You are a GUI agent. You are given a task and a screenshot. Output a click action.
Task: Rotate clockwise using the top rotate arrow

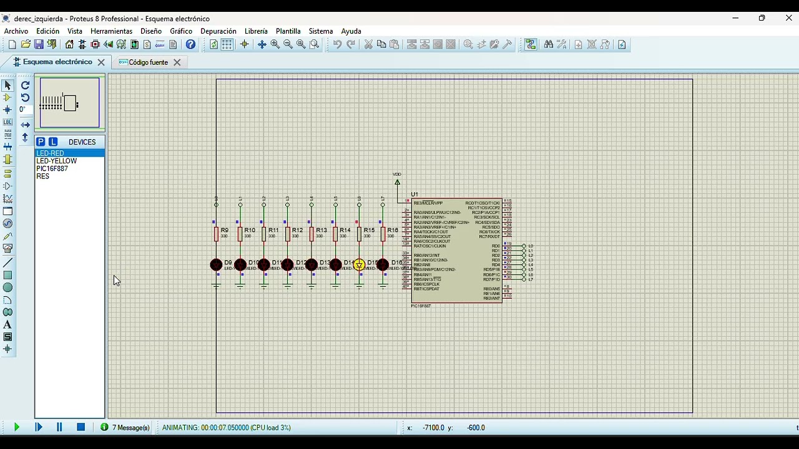tap(25, 85)
